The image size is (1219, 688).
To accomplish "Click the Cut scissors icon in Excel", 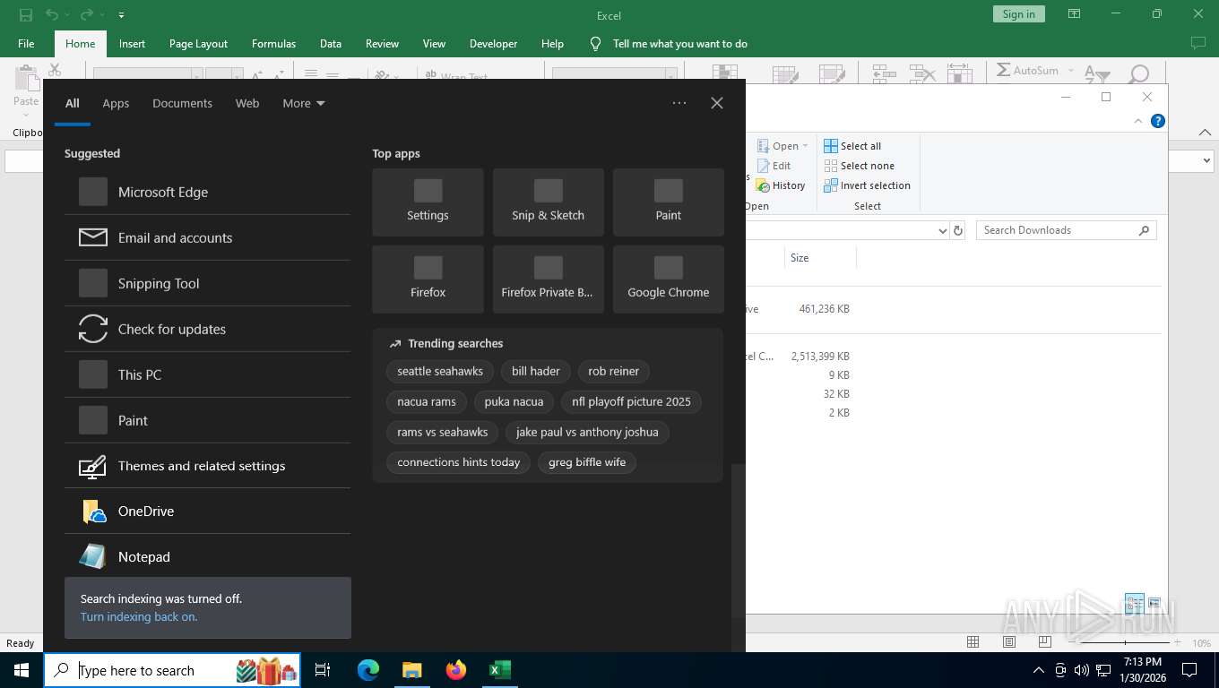I will pyautogui.click(x=54, y=69).
